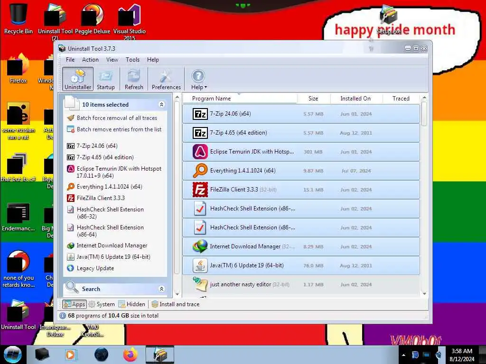This screenshot has height=364, width=486.
Task: Click the Everything search icon in table
Action: pyautogui.click(x=200, y=171)
